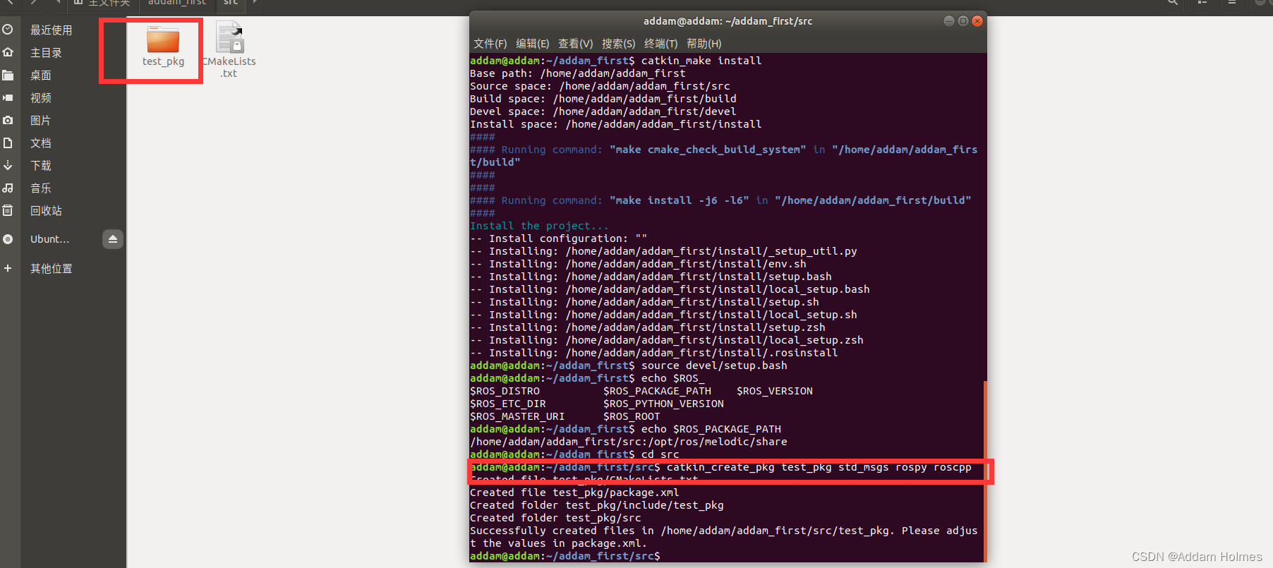This screenshot has height=568, width=1273.
Task: Click 'Install the project...' text
Action: coord(539,226)
